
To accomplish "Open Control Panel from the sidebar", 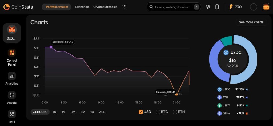I will coord(12,53).
